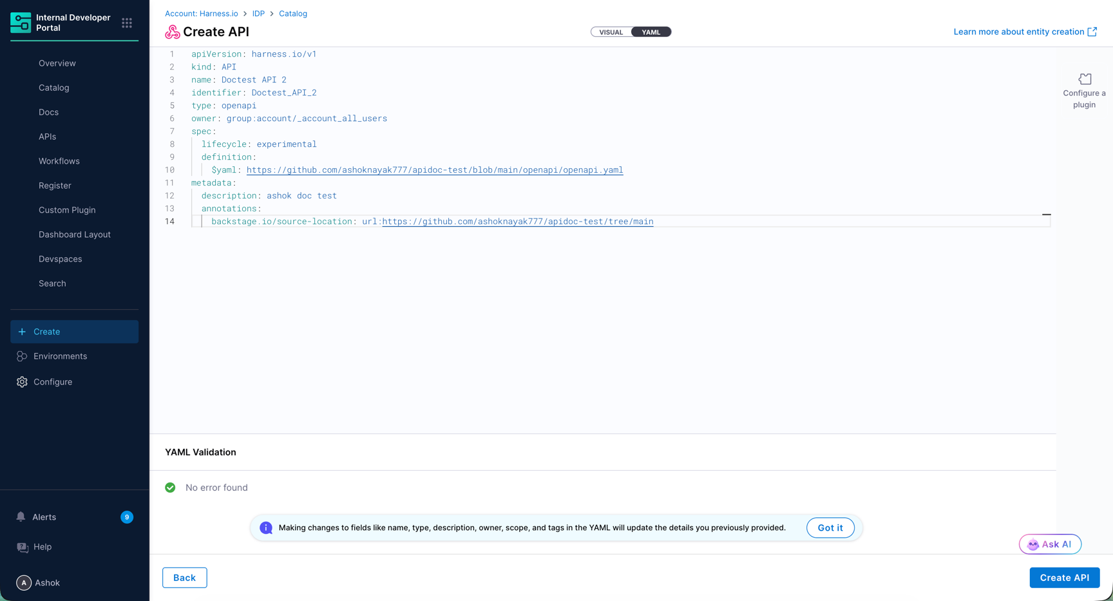Viewport: 1113px width, 601px height.
Task: Open the Ashok user avatar
Action: (x=24, y=583)
